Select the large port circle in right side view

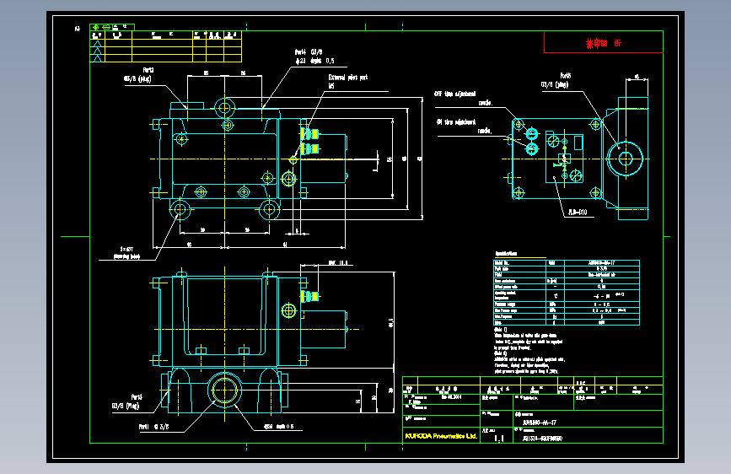(625, 159)
